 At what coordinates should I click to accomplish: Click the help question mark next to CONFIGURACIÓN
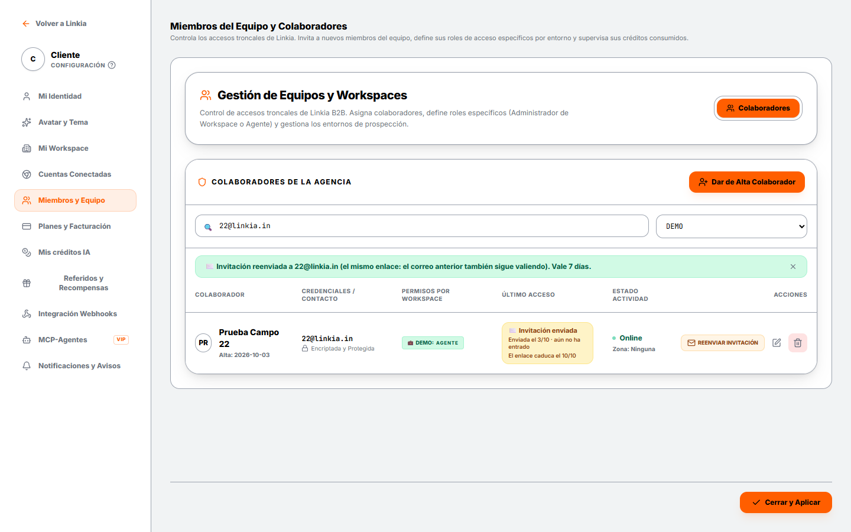click(112, 65)
